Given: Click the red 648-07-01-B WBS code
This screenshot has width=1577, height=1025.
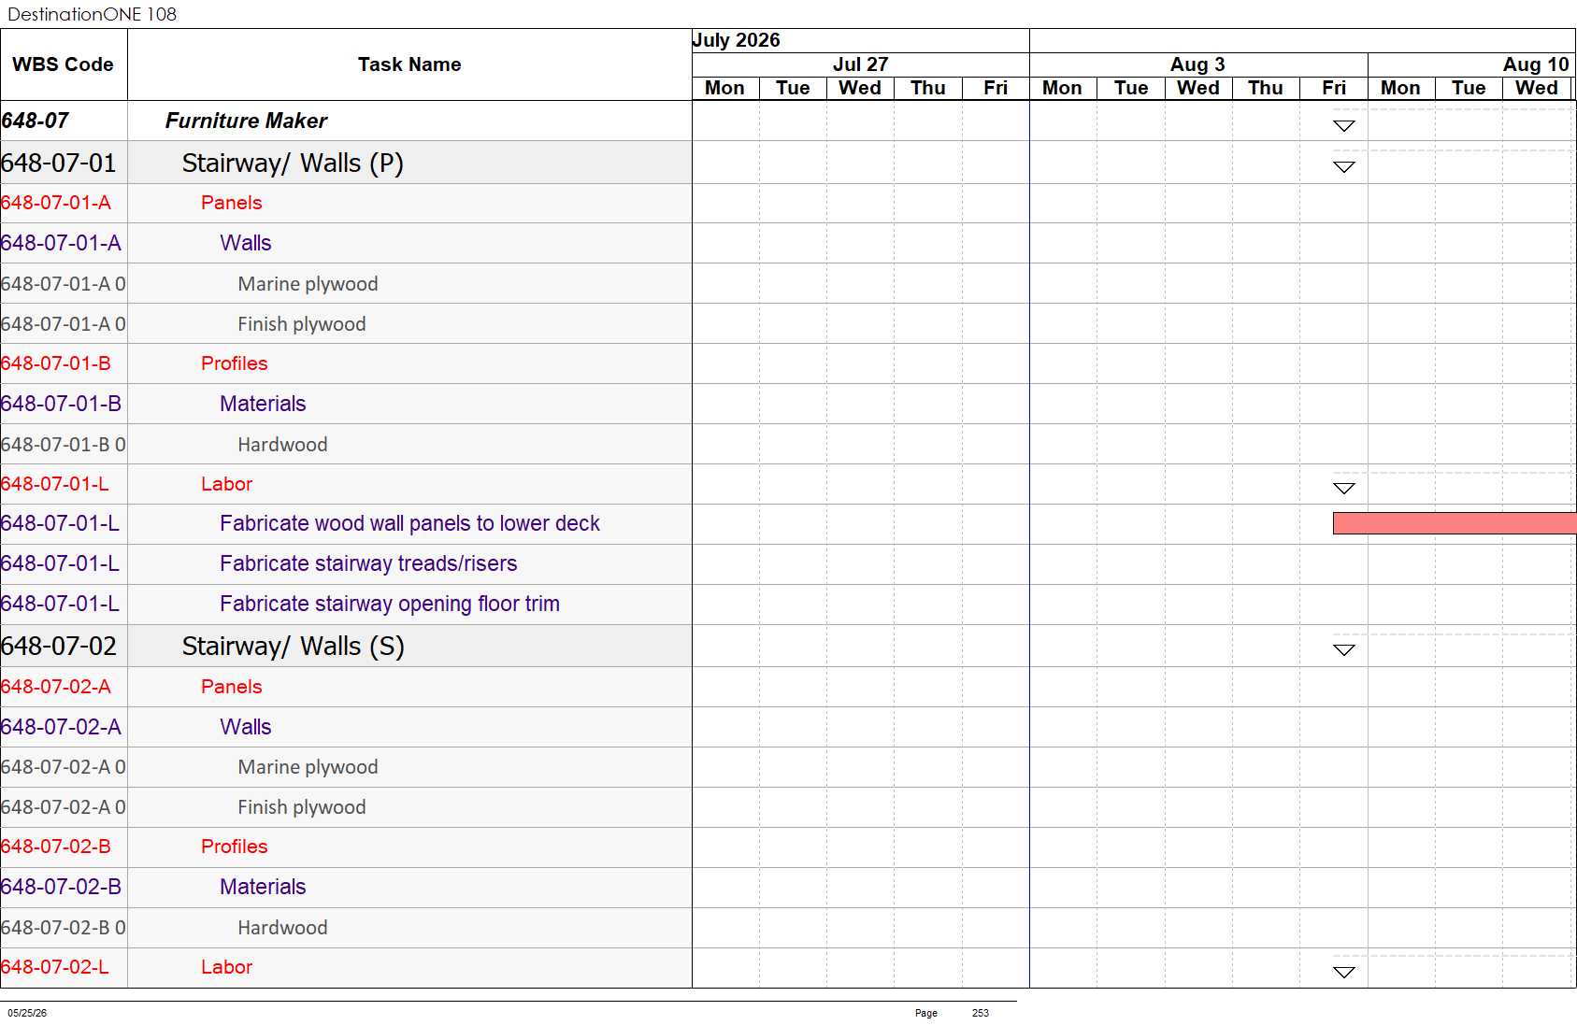Looking at the screenshot, I should point(56,363).
